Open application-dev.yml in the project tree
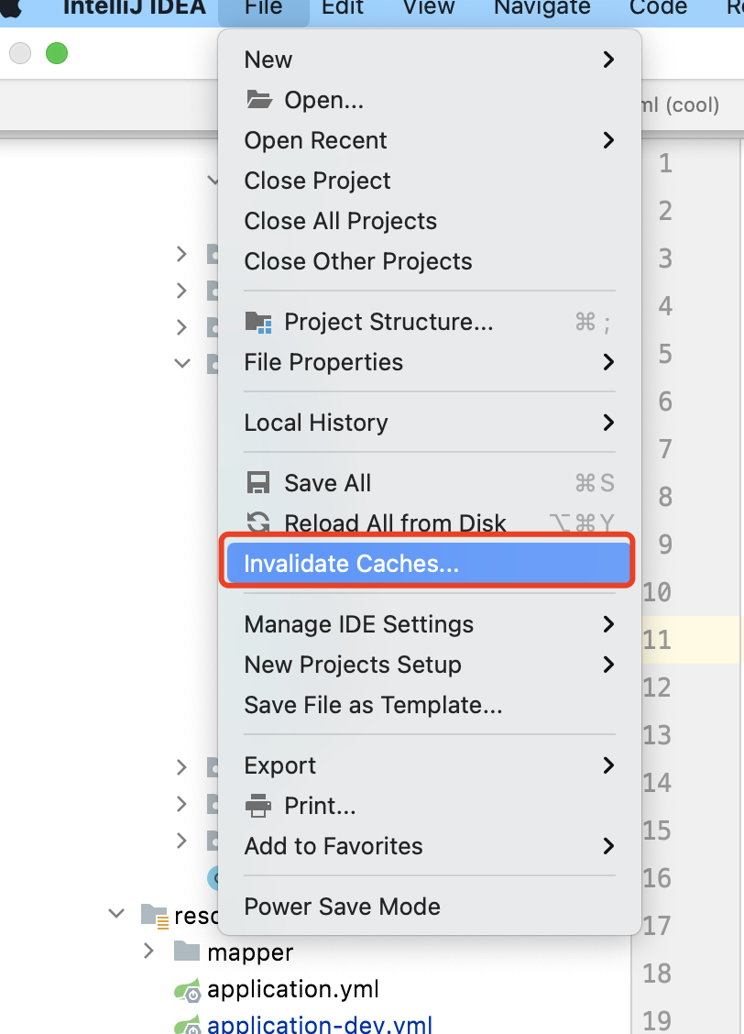 (x=319, y=1025)
